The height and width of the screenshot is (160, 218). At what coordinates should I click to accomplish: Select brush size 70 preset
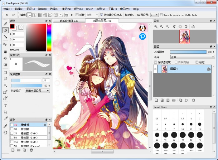click(200, 136)
